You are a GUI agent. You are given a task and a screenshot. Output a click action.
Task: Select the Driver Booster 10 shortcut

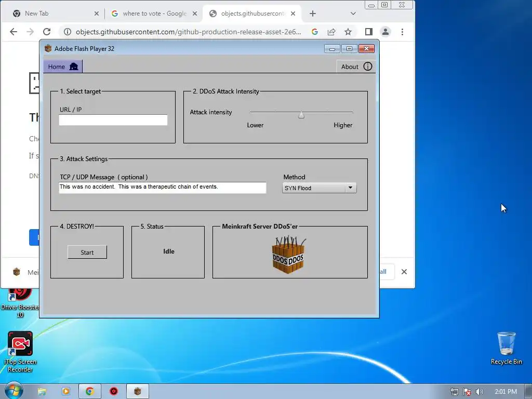(20, 303)
